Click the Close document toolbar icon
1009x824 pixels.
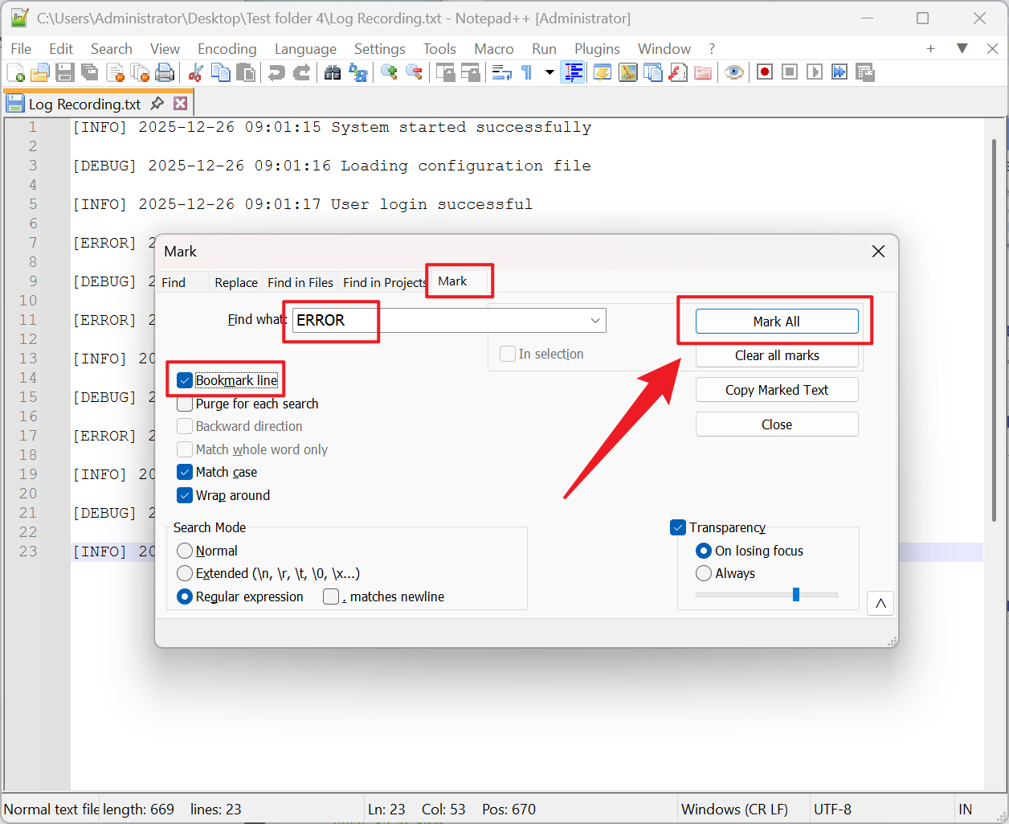pyautogui.click(x=115, y=73)
